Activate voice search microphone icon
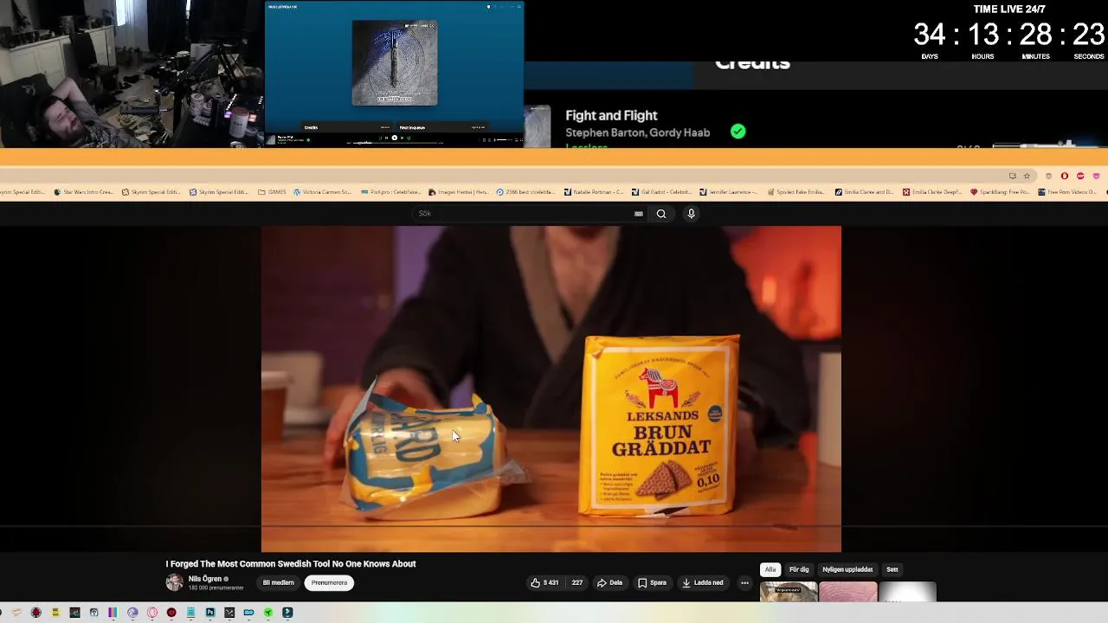 coord(691,214)
